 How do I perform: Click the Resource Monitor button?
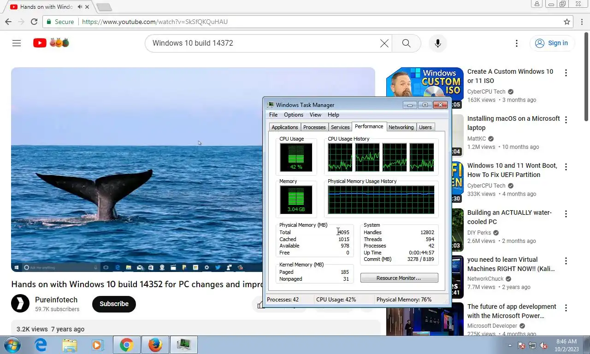(399, 278)
